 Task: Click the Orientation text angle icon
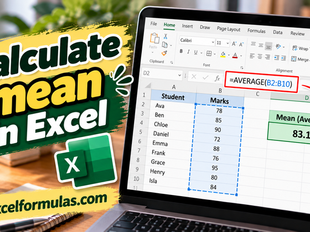[278, 46]
